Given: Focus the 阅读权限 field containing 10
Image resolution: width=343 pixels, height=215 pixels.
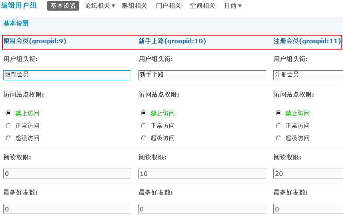Looking at the screenshot, I should 202,174.
